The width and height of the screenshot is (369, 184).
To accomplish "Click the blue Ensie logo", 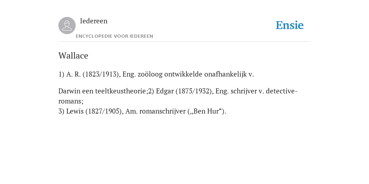I will [290, 25].
